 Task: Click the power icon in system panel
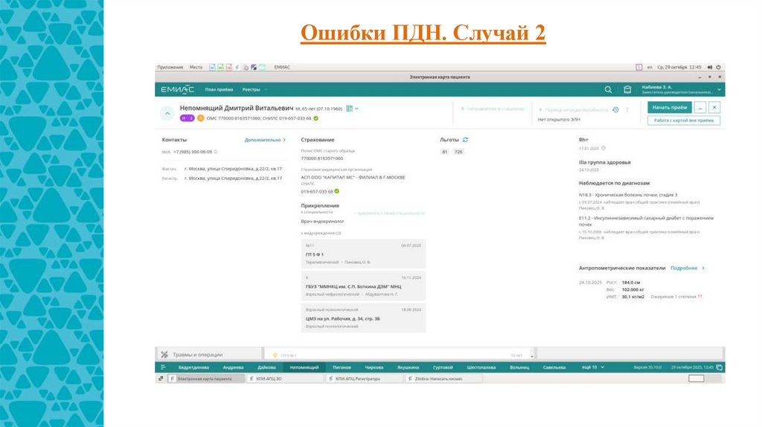click(718, 67)
